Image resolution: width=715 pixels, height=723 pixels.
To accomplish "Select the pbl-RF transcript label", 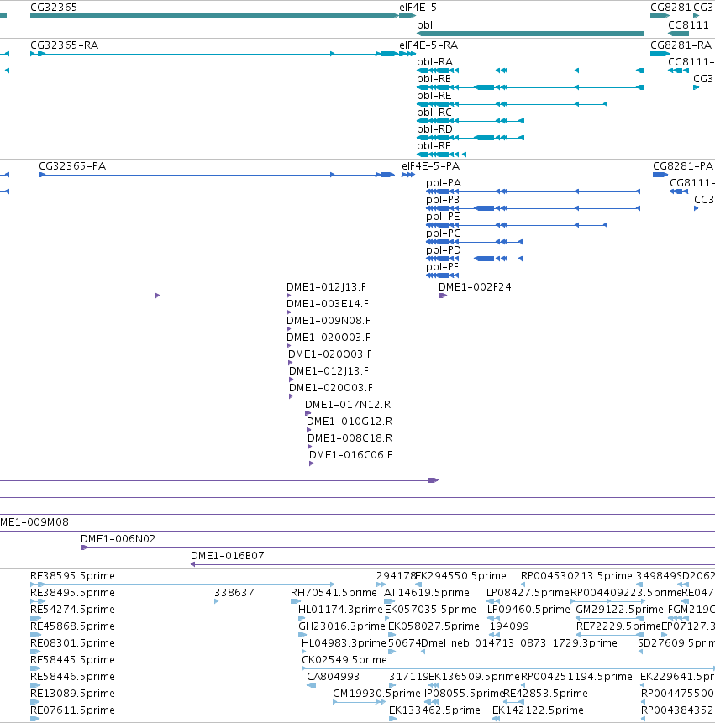I will (x=434, y=146).
